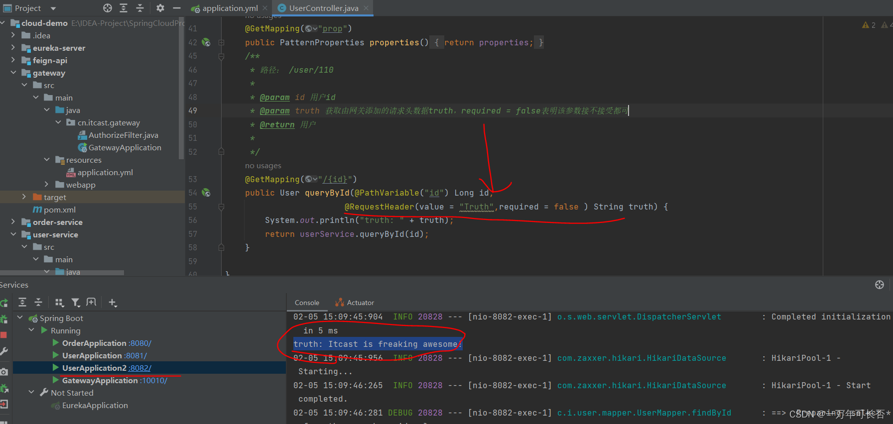Select AuthorizeFilter.java in project tree
Image resolution: width=893 pixels, height=424 pixels.
123,135
